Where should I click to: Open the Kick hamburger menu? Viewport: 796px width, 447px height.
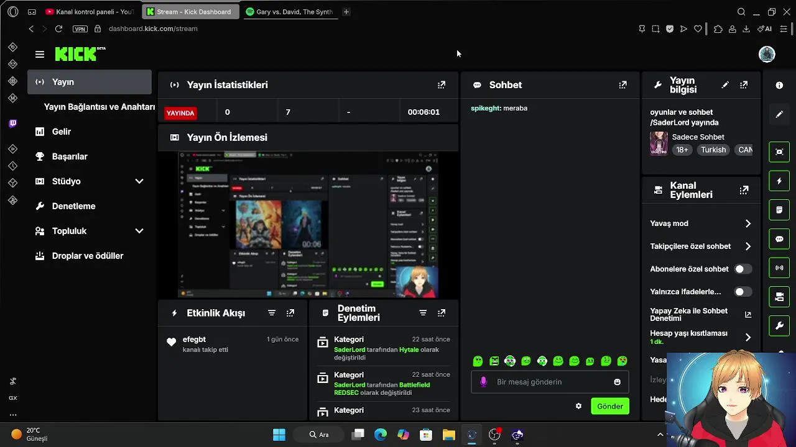40,55
